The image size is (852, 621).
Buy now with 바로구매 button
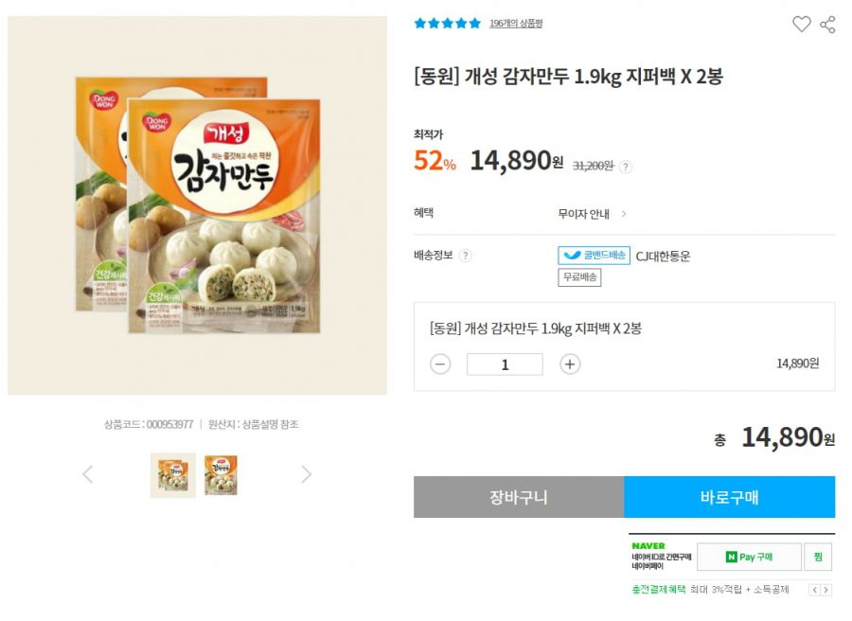point(729,497)
